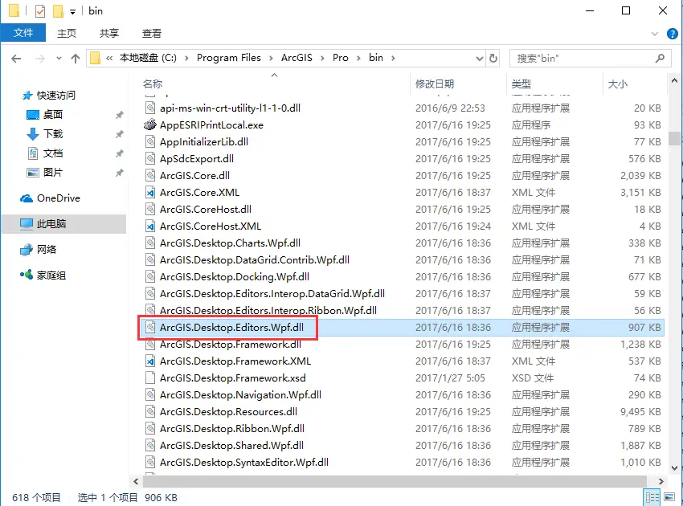Select file ArcGIS.CoreHost.dll
The height and width of the screenshot is (506, 683).
(x=206, y=209)
